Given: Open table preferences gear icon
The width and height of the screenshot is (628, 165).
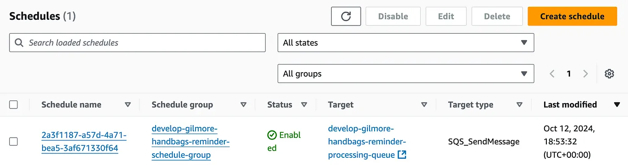Looking at the screenshot, I should pos(609,74).
